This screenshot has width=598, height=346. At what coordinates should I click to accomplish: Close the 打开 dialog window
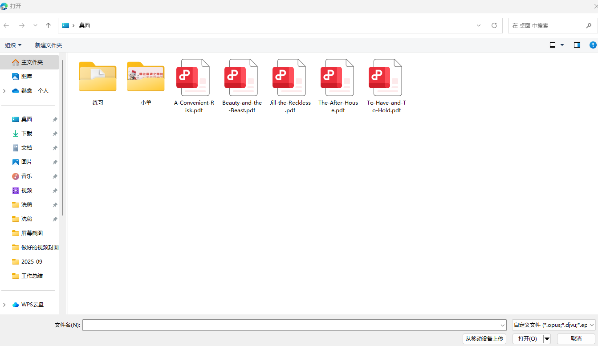tap(595, 6)
